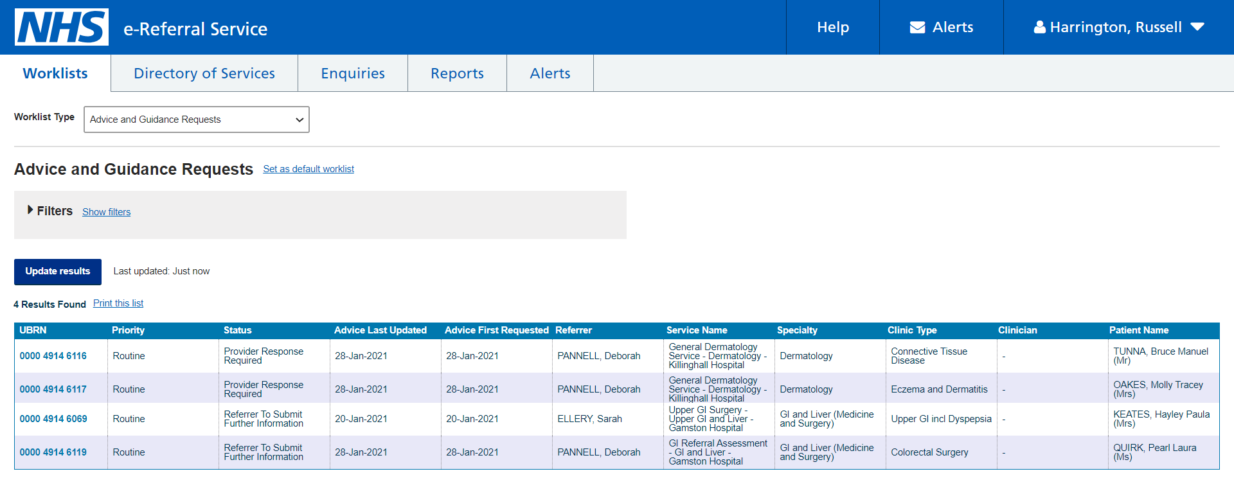
Task: Click Colorectal Surgery clinic type
Action: tap(929, 452)
